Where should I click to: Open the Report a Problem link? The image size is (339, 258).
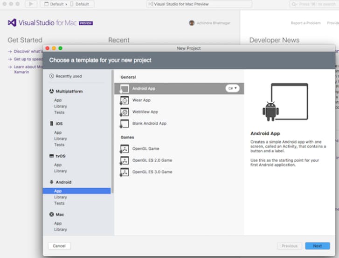tap(305, 23)
